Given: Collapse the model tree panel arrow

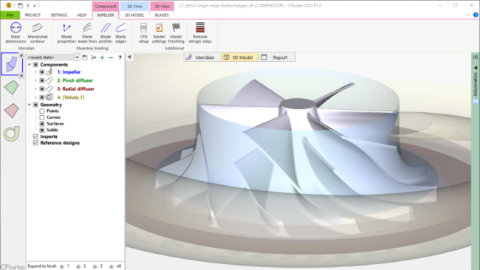Looking at the screenshot, I should click(129, 57).
